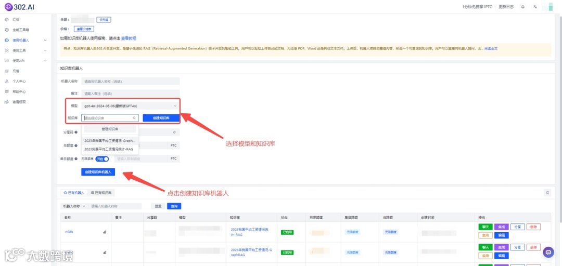Image resolution: width=562 pixels, height=266 pixels.
Task: Switch to the 已有知识库 tab
Action: [x=101, y=193]
